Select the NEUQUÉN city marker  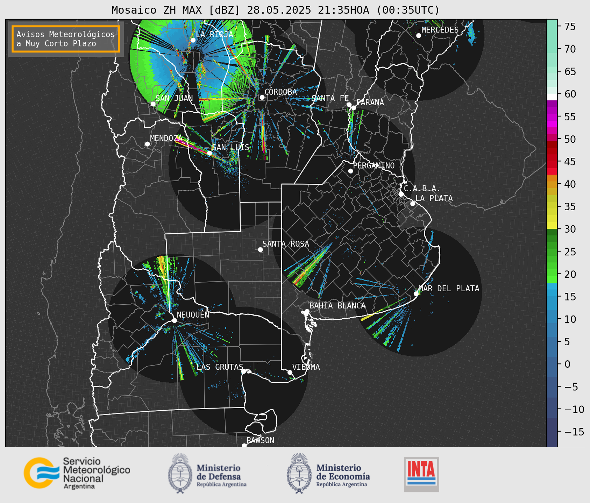pyautogui.click(x=174, y=320)
